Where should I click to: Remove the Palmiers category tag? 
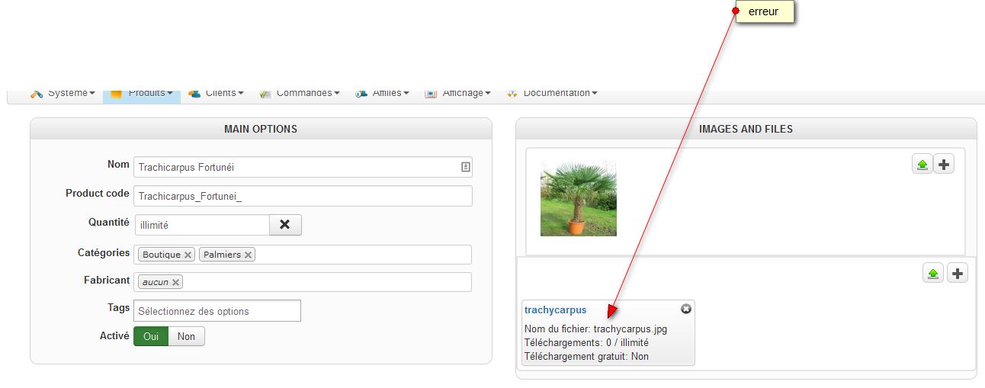tap(248, 255)
